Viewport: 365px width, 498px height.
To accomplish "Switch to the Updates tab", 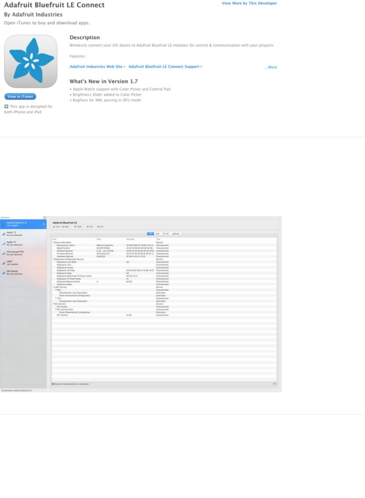I will tap(176, 234).
